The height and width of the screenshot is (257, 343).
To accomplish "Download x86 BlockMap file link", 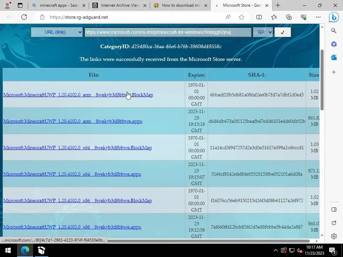I will pyautogui.click(x=77, y=200).
